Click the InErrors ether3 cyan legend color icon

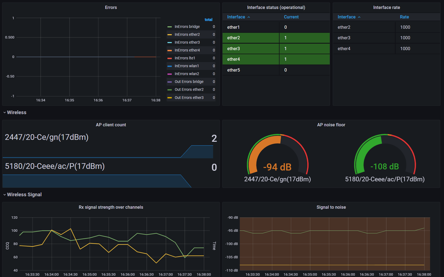(x=170, y=43)
